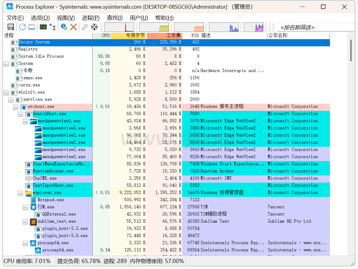Open the 进程(P) menu
Viewport: 358px width, 269px height.
click(91, 18)
